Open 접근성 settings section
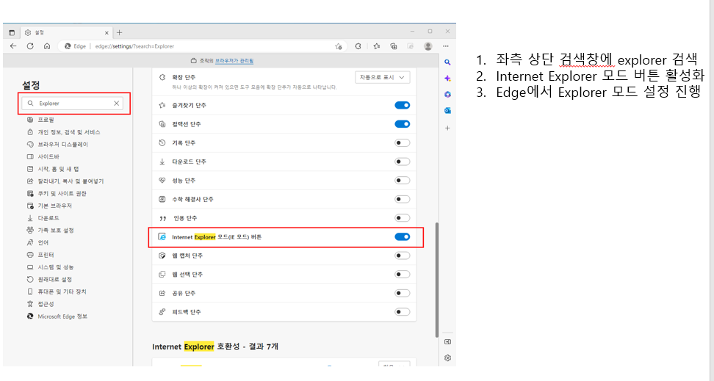The image size is (714, 381). tap(46, 304)
